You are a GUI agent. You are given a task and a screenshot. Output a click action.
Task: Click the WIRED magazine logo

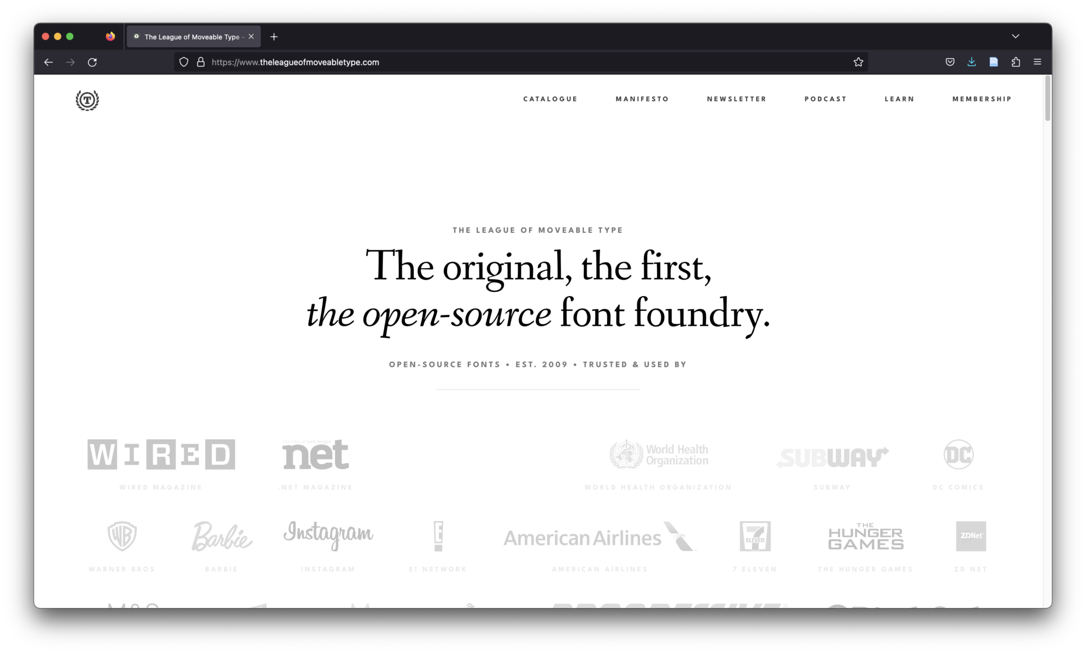pyautogui.click(x=161, y=454)
